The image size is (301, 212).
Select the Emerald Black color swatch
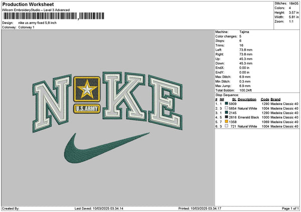227,117
